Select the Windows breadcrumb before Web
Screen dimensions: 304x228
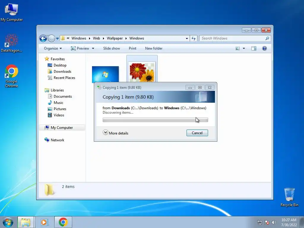(79, 38)
